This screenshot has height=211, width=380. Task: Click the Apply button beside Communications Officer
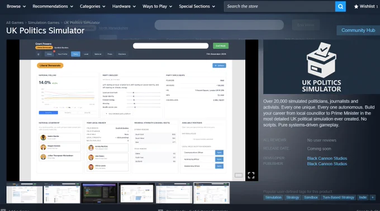219,153
